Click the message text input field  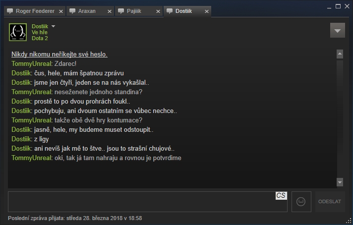[x=148, y=202]
